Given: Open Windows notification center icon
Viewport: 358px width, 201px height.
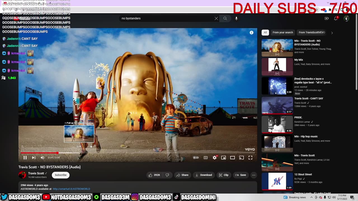Looking at the screenshot, I should tap(352, 197).
